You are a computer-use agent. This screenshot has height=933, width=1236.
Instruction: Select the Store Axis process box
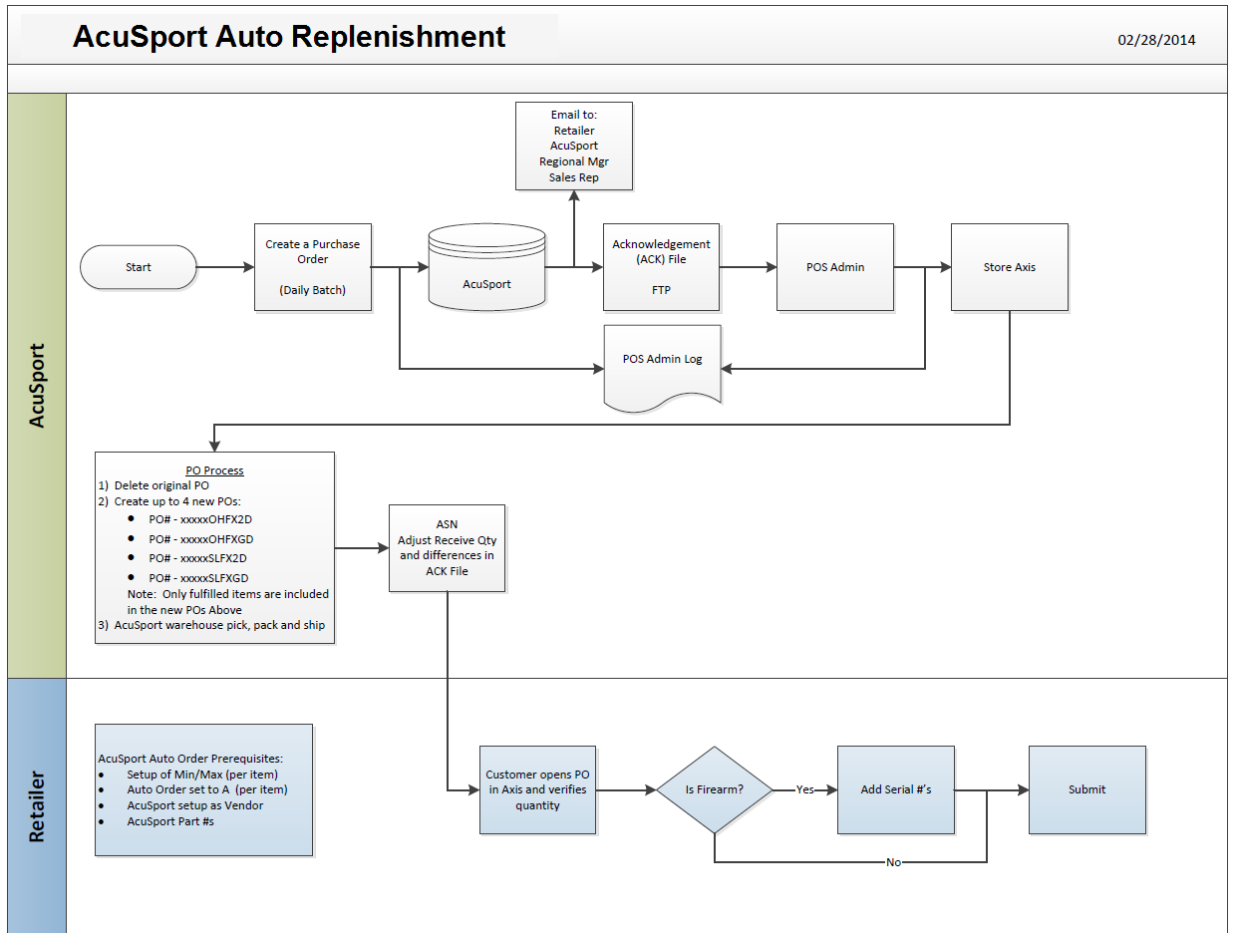coord(1010,267)
